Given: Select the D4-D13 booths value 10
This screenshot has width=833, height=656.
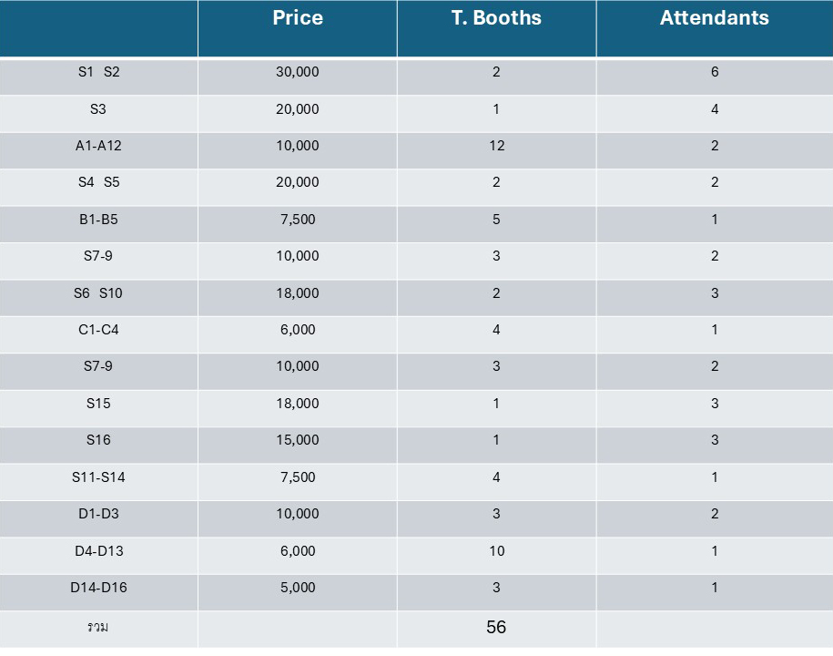Looking at the screenshot, I should coord(496,550).
